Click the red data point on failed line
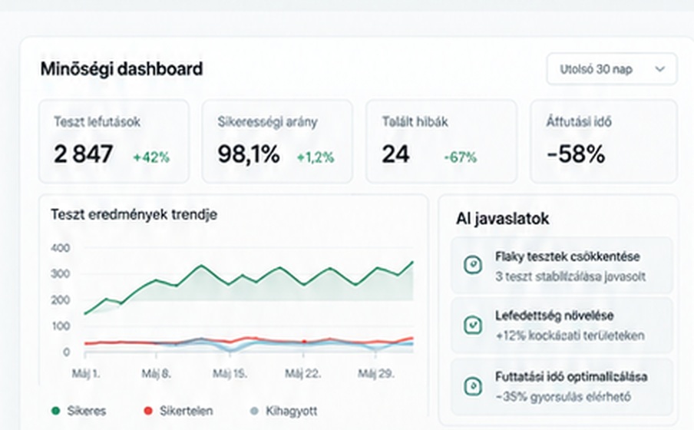Viewport: 694px width, 430px height. click(304, 342)
